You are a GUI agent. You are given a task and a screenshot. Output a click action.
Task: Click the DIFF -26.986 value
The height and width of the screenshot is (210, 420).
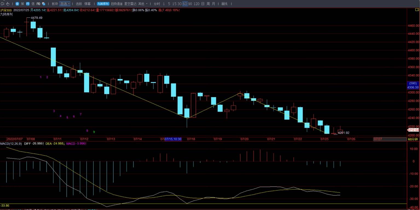point(34,143)
